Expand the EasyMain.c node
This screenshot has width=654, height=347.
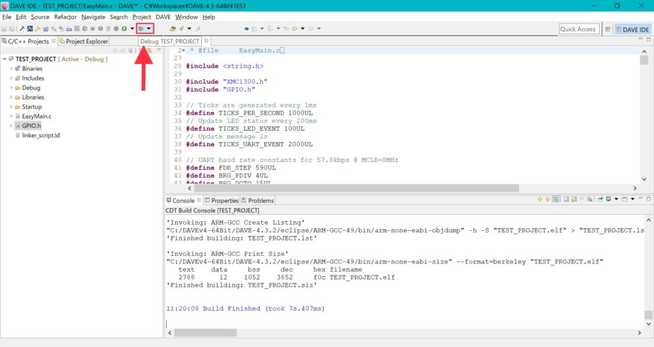[11, 116]
